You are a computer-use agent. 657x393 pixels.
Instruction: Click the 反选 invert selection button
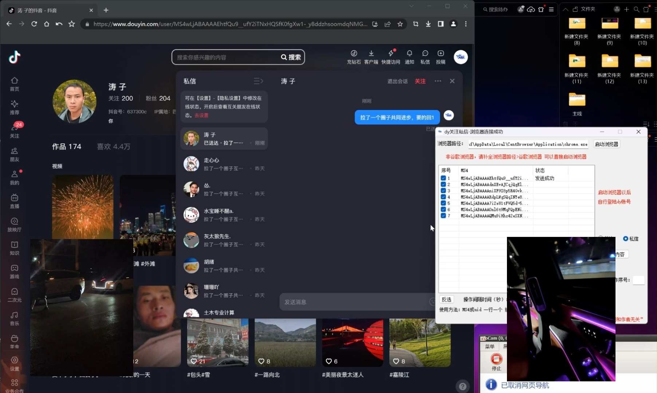pyautogui.click(x=446, y=299)
